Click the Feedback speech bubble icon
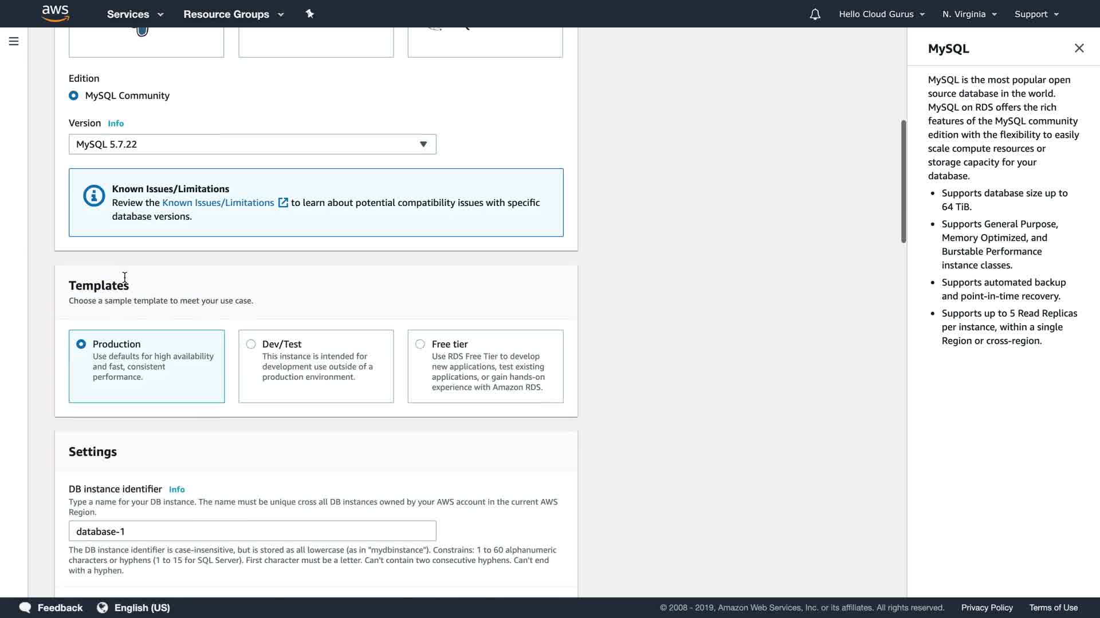 coord(25,608)
